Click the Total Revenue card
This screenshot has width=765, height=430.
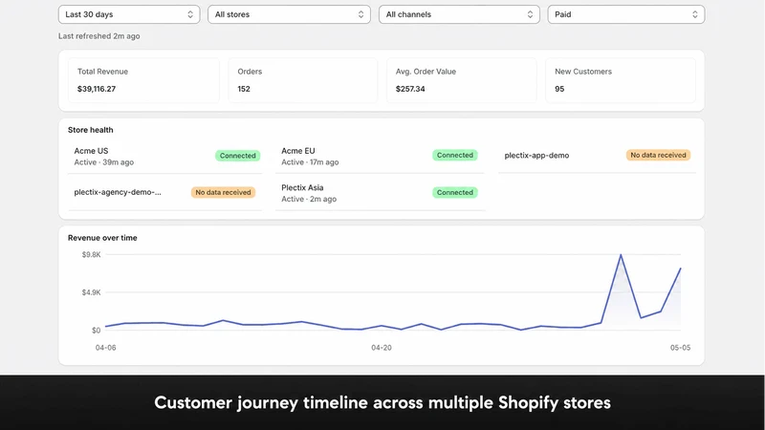[143, 80]
